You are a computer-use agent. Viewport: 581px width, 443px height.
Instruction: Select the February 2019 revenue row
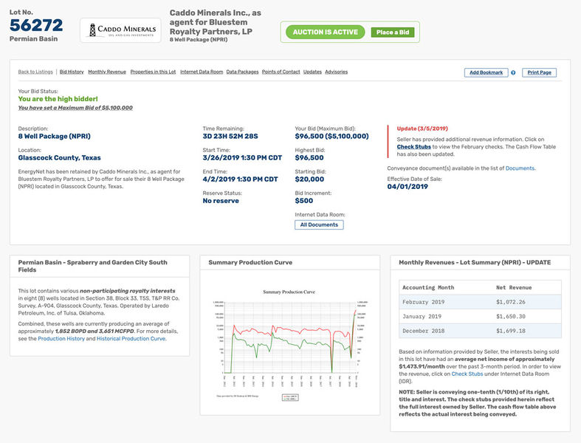click(480, 302)
